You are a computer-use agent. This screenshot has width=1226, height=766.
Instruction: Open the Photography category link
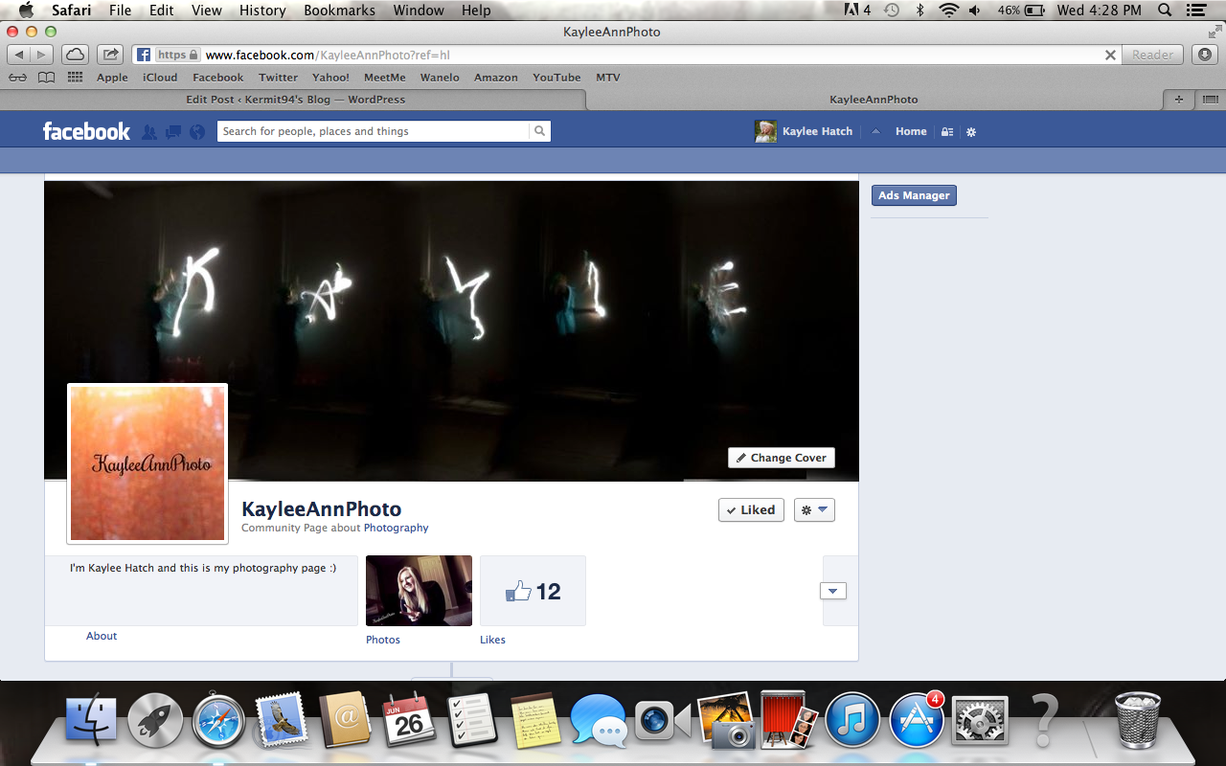point(396,528)
